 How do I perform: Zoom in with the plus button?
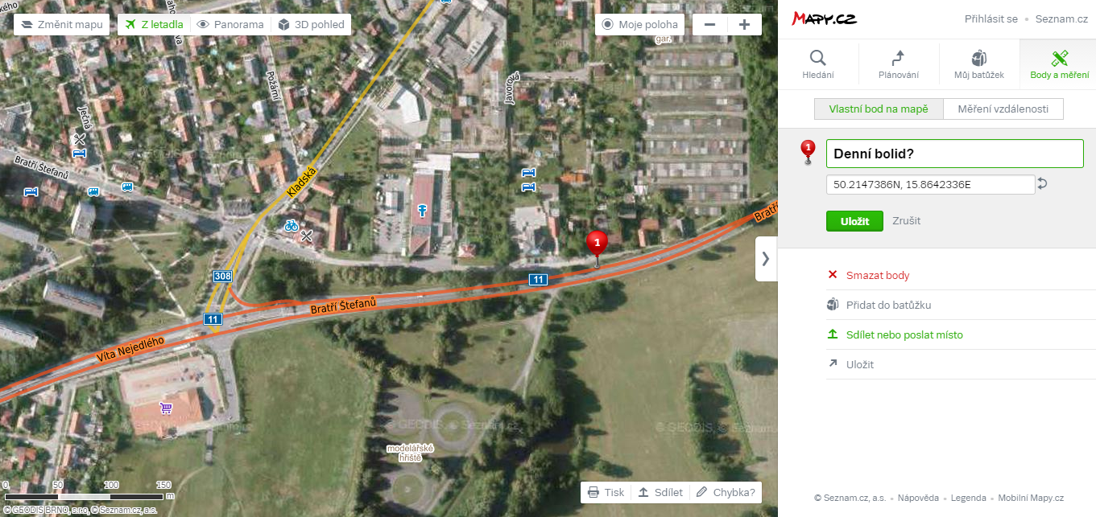[x=744, y=25]
